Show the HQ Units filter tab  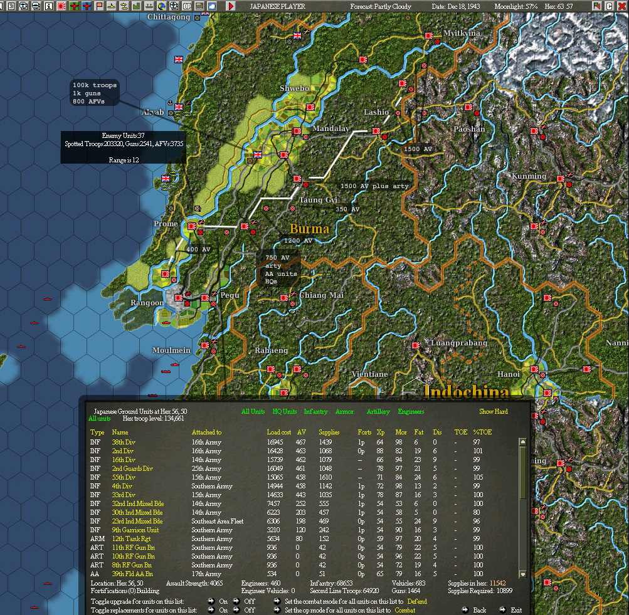pyautogui.click(x=285, y=411)
